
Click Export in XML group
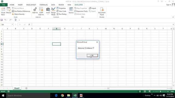pyautogui.click(x=92, y=11)
